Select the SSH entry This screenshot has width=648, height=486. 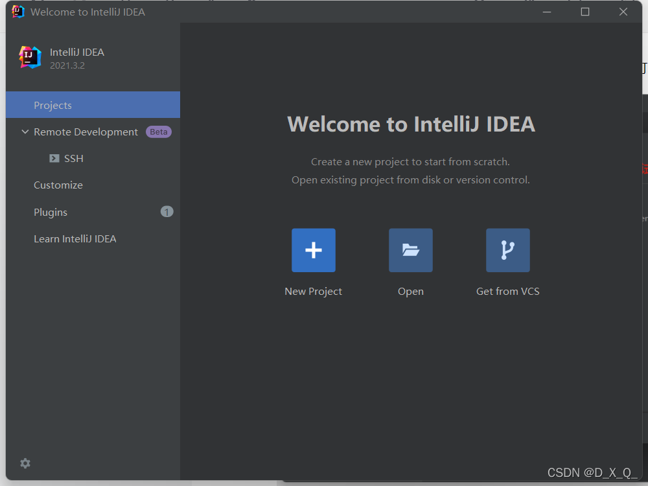(93, 158)
